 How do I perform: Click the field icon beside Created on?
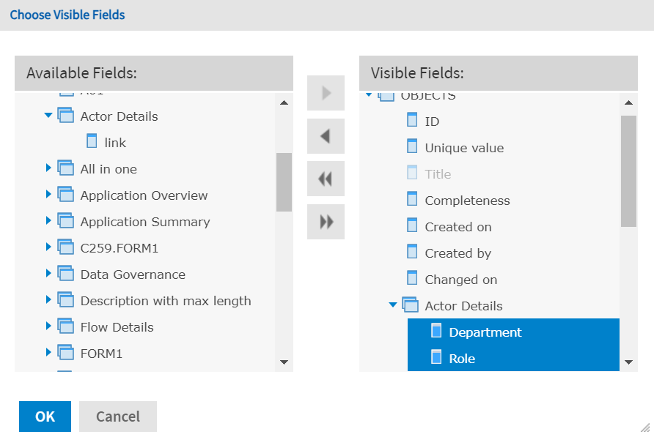click(412, 225)
